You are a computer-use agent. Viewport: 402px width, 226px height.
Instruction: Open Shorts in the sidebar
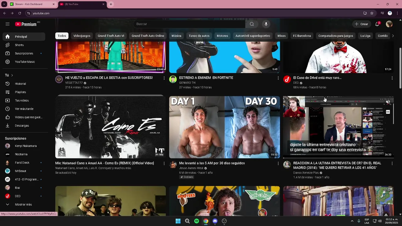24,45
